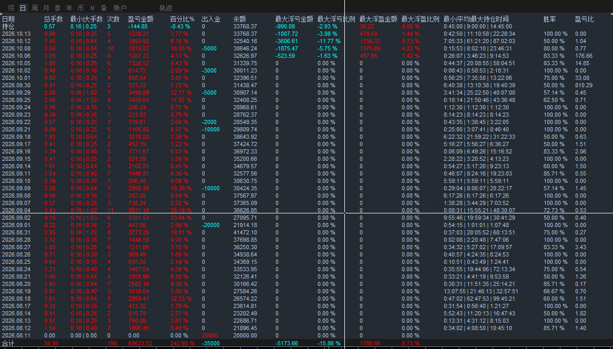The width and height of the screenshot is (613, 349).
Task: Select the 2026.09.30 date cell
Action: (x=16, y=85)
